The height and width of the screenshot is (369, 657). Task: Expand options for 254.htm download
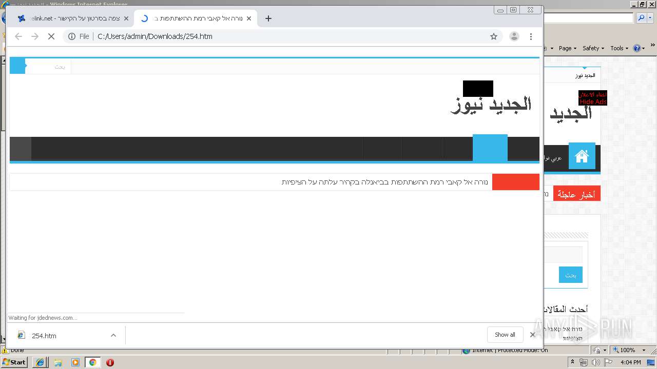pos(113,335)
